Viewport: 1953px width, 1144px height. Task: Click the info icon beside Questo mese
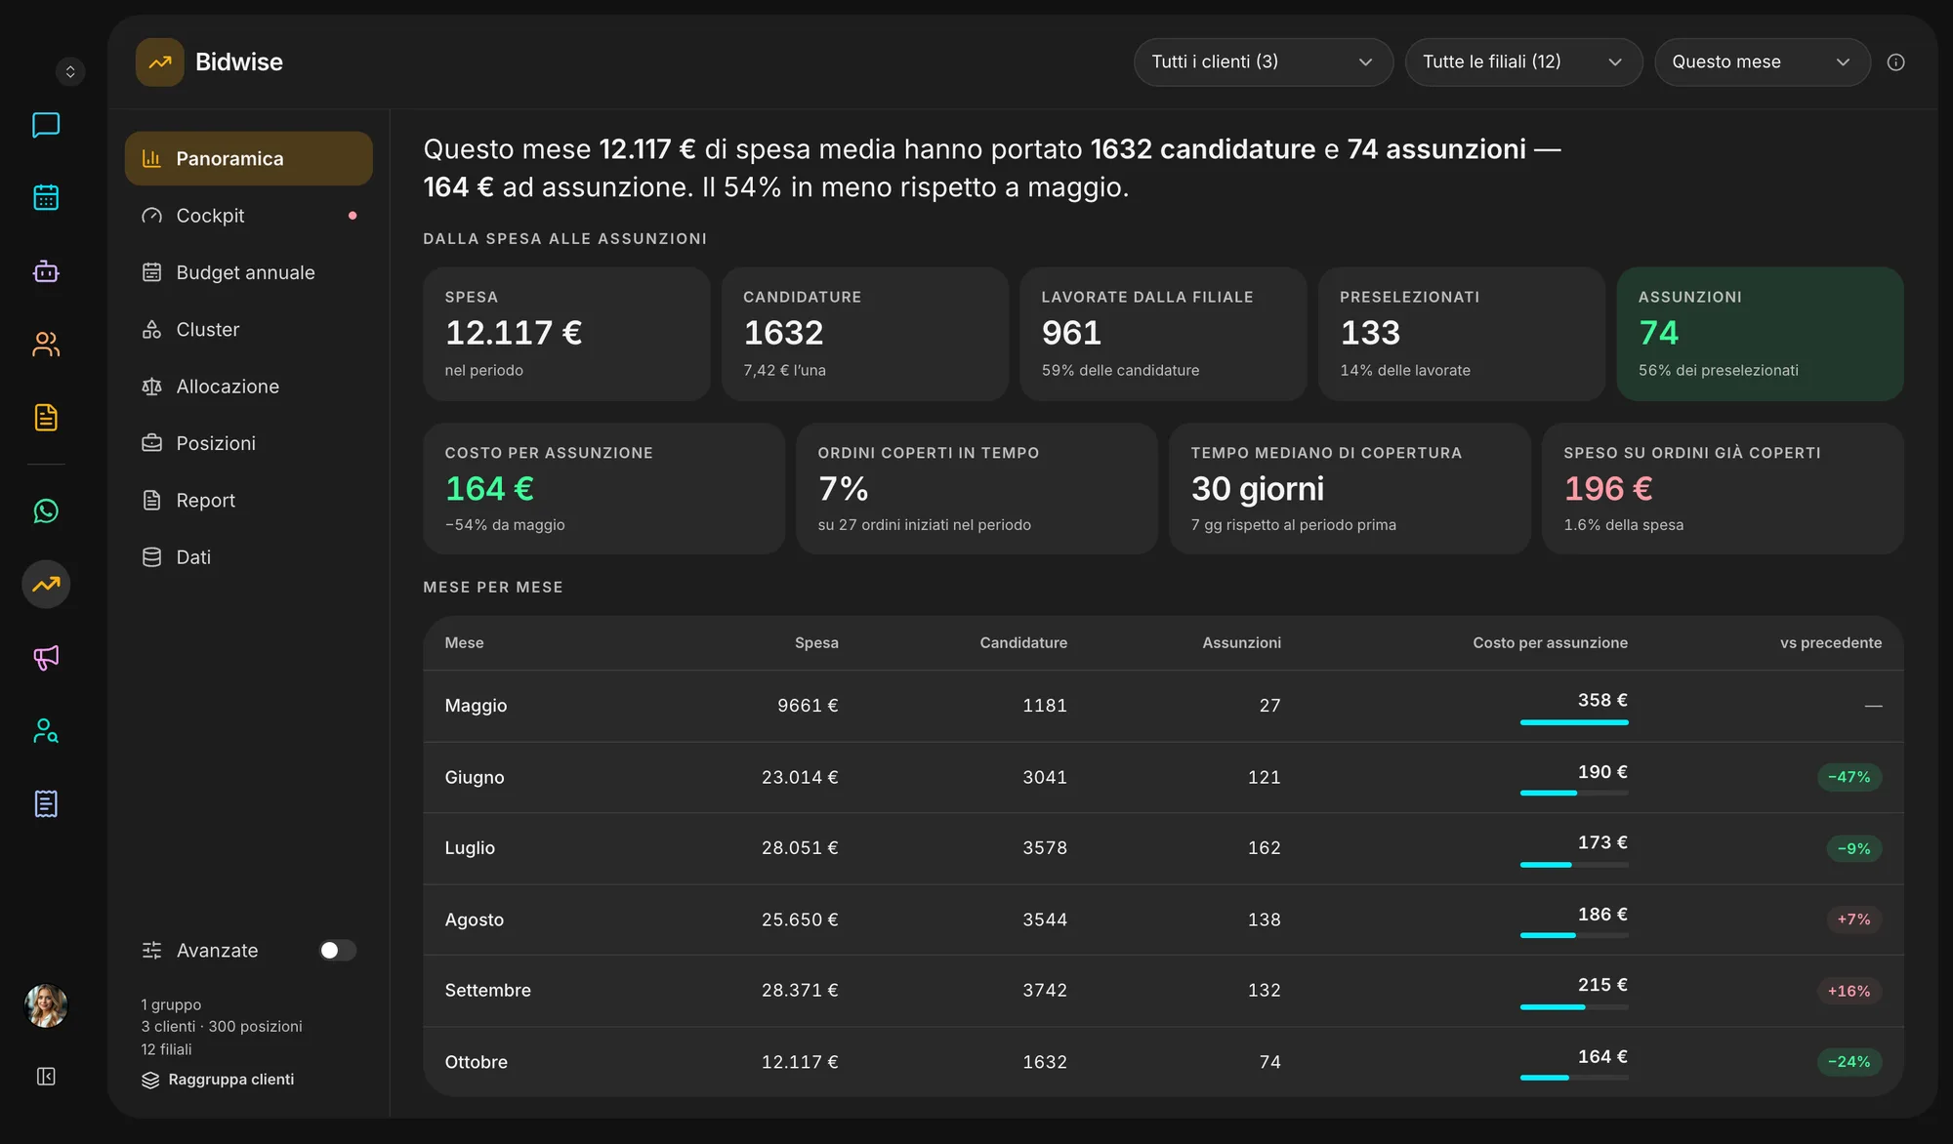[x=1895, y=62]
